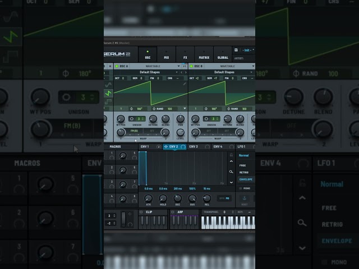Open OSC A wavetable pencil editor
359x269 pixels.
(185, 84)
